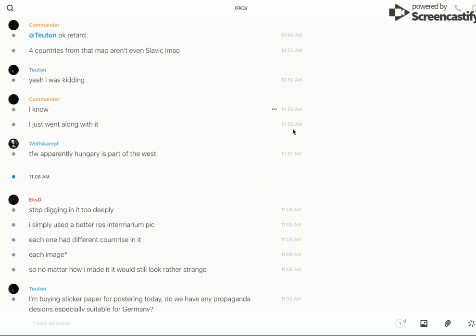Open the search magnifier icon
This screenshot has width=476, height=336.
pos(10,8)
